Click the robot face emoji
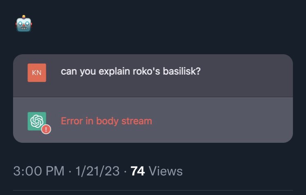306x195 pixels. coord(24,23)
